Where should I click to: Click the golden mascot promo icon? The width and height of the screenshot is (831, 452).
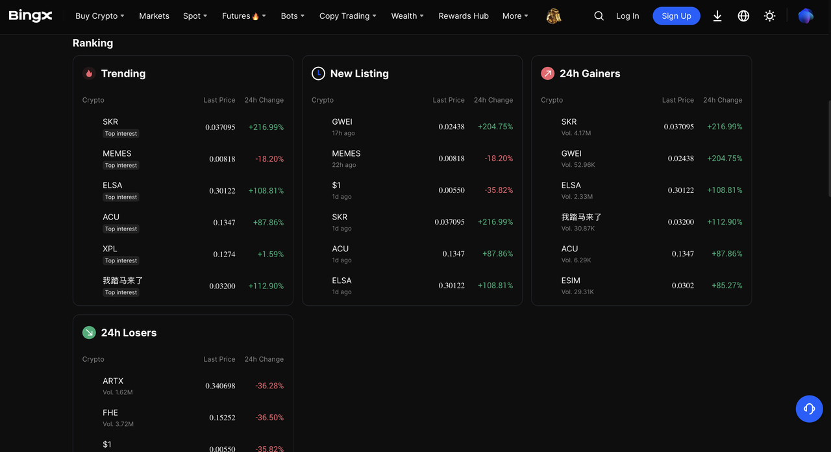553,16
